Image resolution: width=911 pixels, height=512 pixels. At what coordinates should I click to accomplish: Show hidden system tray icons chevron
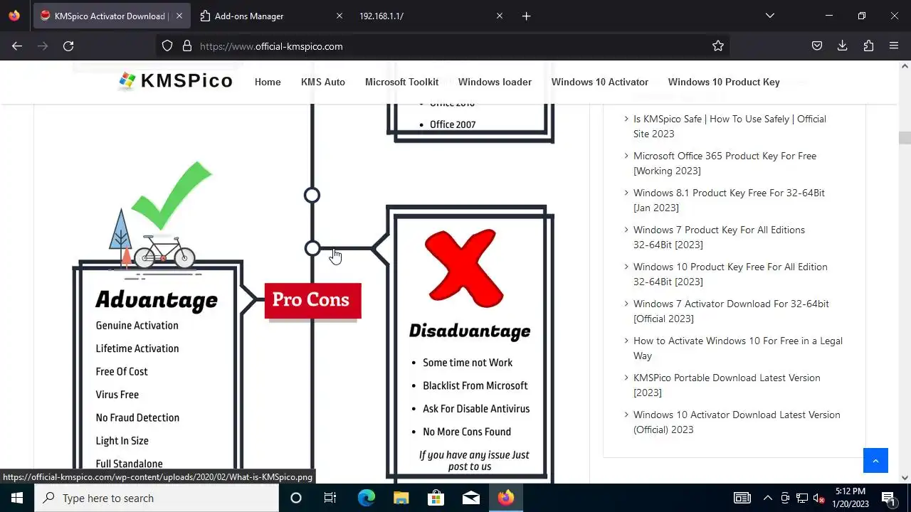(767, 498)
